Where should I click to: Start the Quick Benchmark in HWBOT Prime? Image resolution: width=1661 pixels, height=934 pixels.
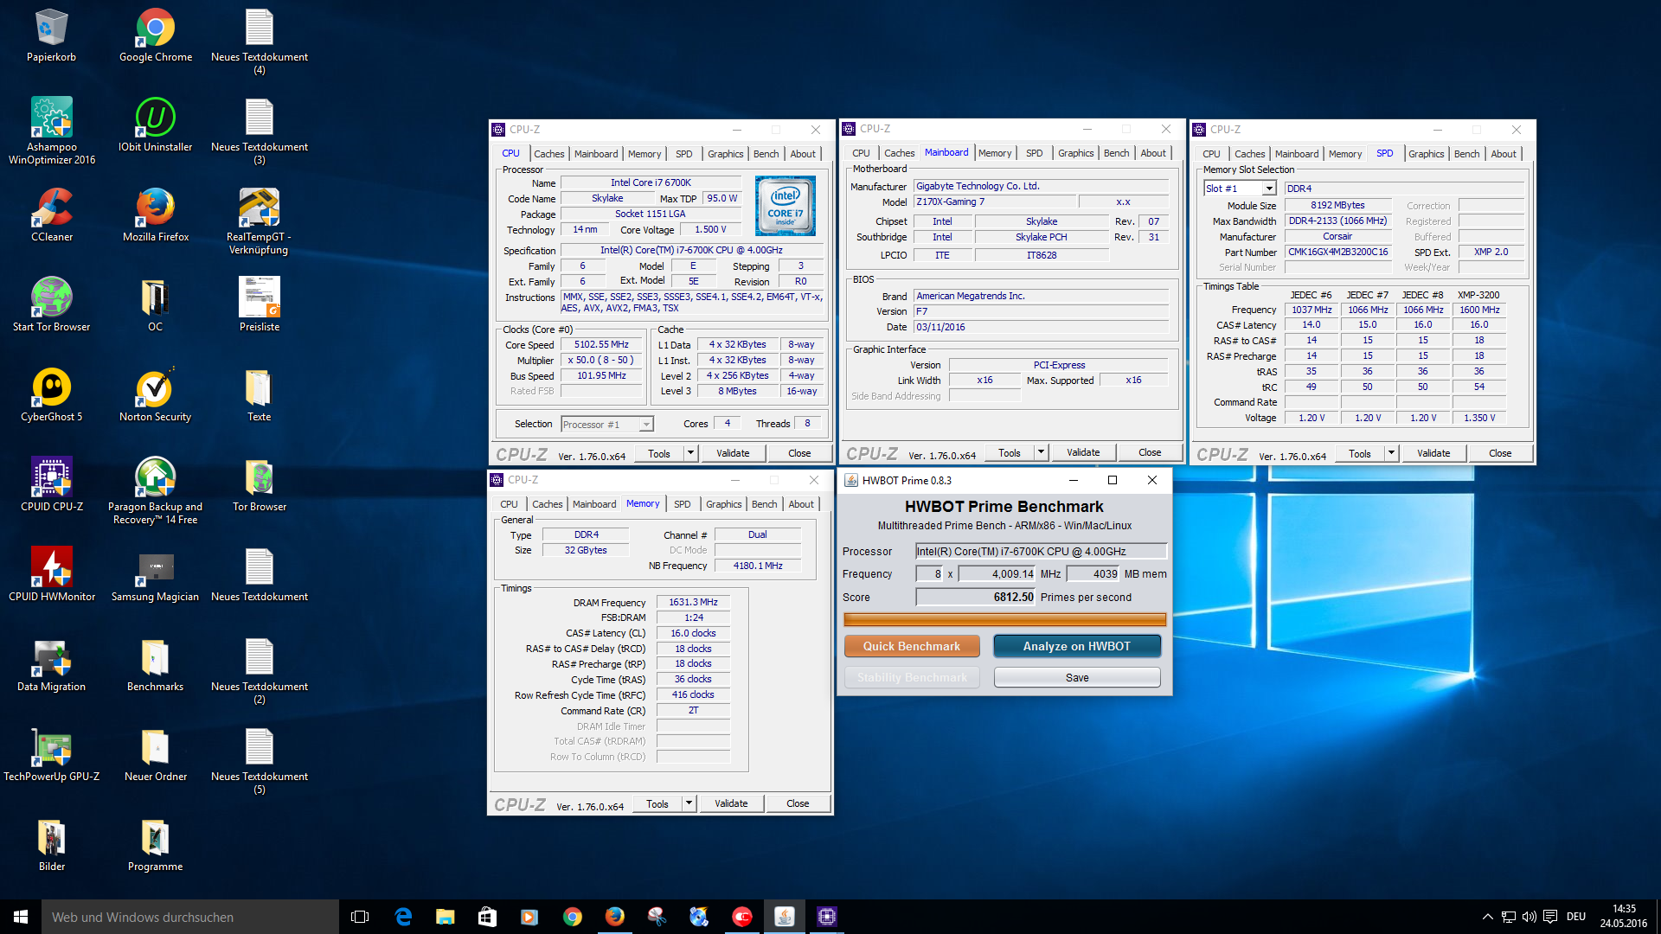pos(912,646)
